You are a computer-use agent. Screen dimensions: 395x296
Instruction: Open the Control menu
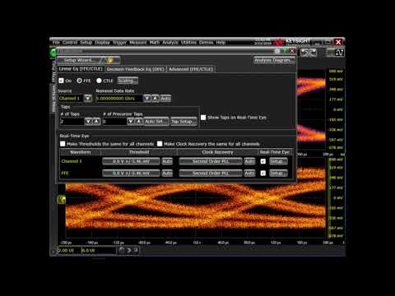click(x=70, y=43)
